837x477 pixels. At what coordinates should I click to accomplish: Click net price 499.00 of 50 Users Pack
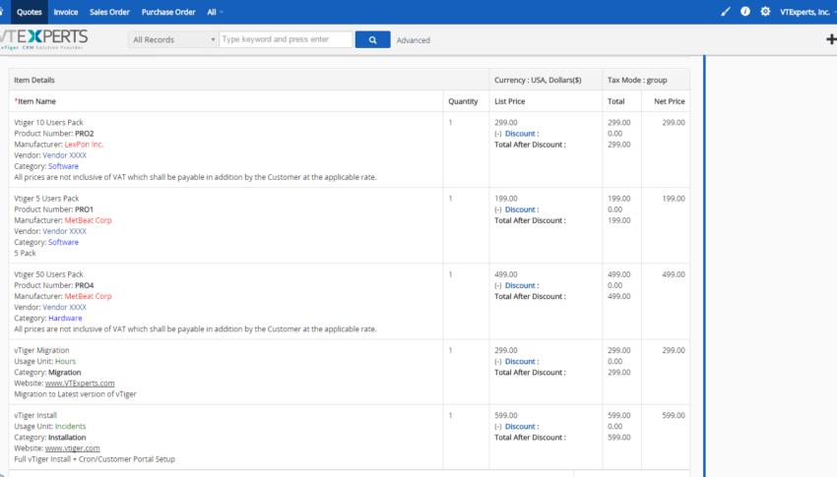(x=674, y=274)
